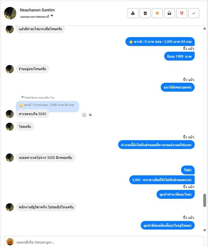Click customer avatar beside 5000 question message
Screen dimensions: 208x247
click(10, 158)
